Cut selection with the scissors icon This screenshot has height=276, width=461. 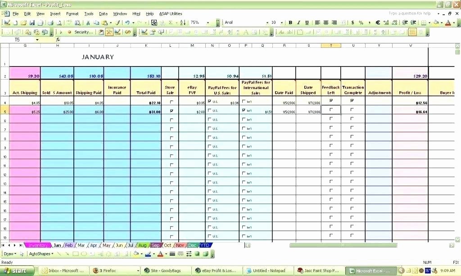(x=88, y=22)
